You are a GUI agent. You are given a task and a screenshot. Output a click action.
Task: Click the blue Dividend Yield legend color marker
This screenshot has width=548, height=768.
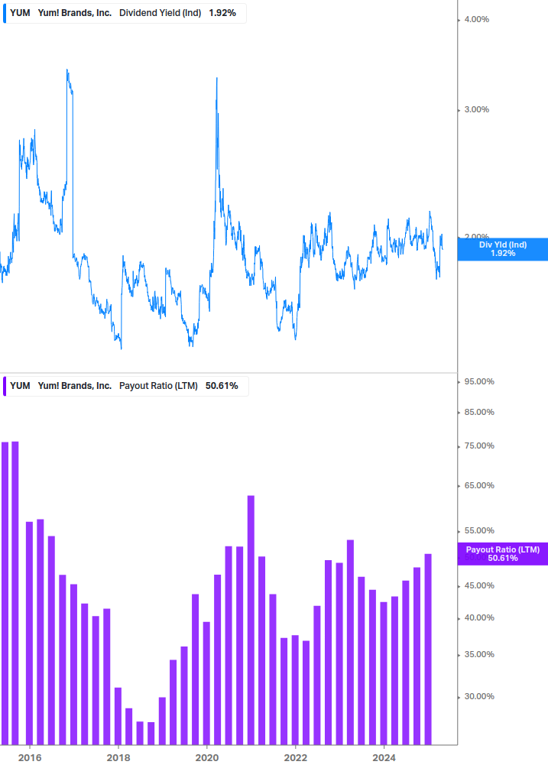pyautogui.click(x=5, y=13)
